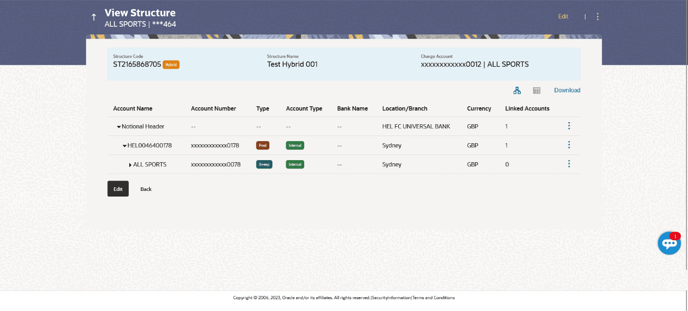Click the Pool type tag
Image resolution: width=688 pixels, height=311 pixels.
click(x=263, y=145)
